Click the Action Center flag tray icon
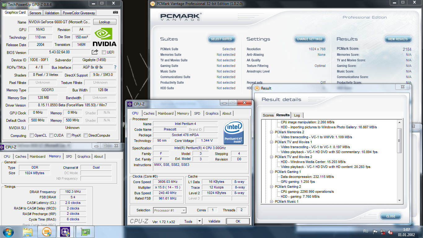This screenshot has height=238, width=423. coord(375,232)
